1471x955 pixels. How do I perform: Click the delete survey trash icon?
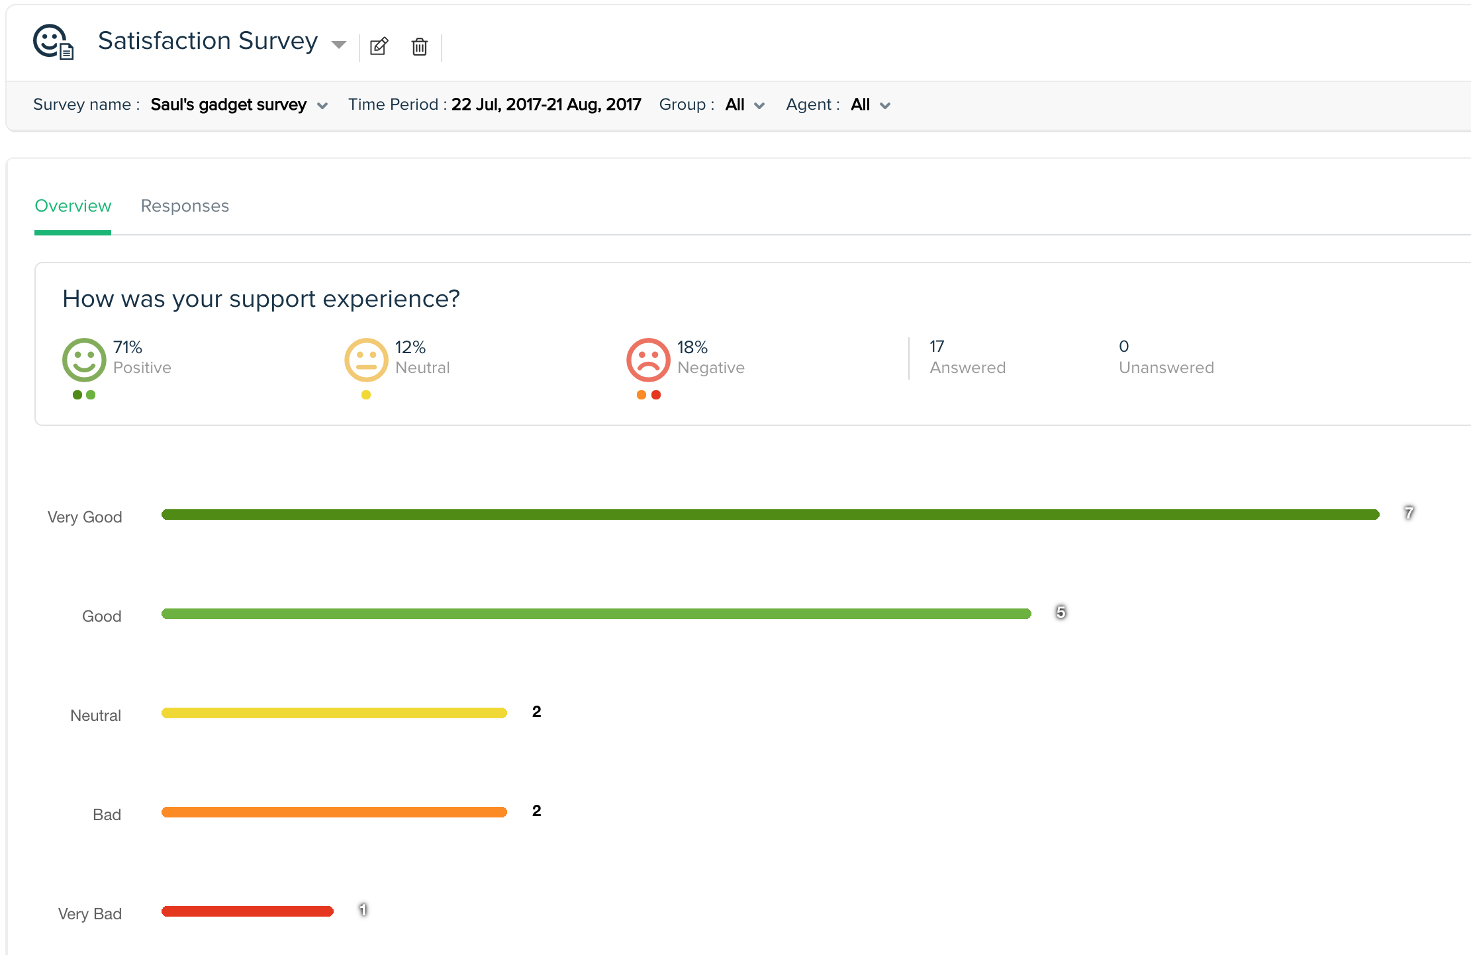420,46
